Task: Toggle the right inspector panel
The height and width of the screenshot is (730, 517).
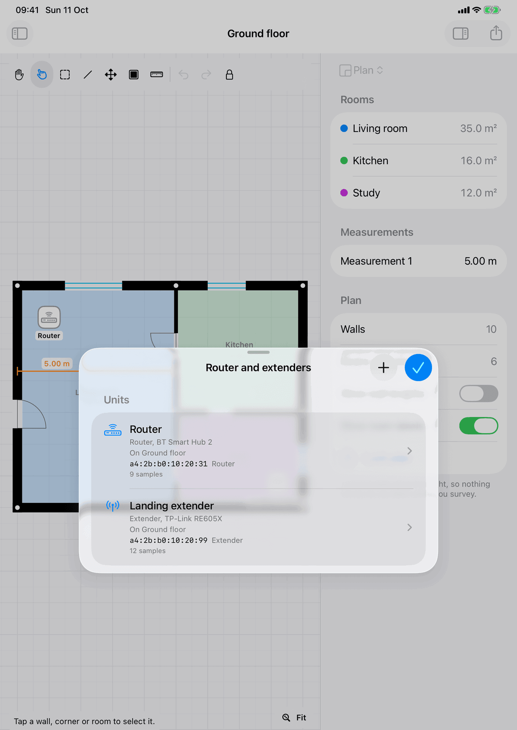Action: [x=460, y=33]
